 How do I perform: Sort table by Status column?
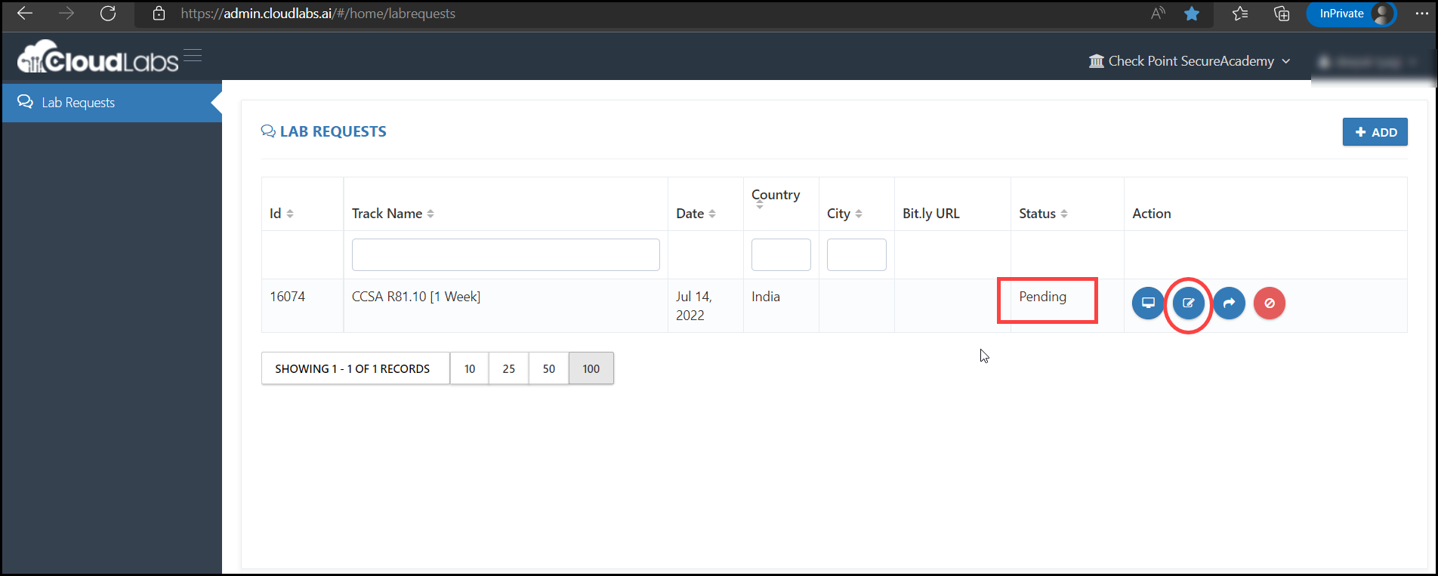coord(1043,214)
